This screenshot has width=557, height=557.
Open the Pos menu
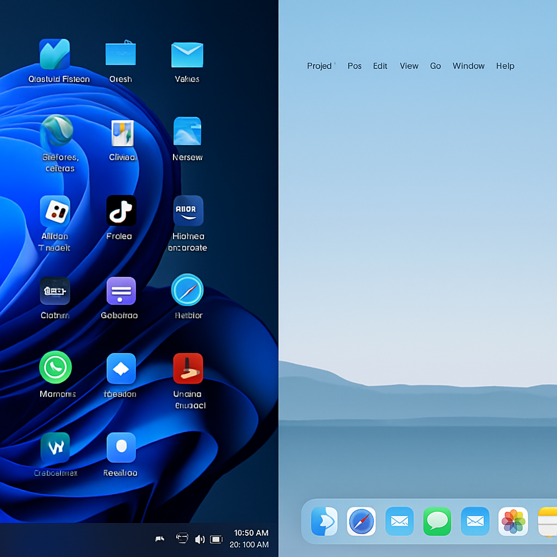(355, 66)
